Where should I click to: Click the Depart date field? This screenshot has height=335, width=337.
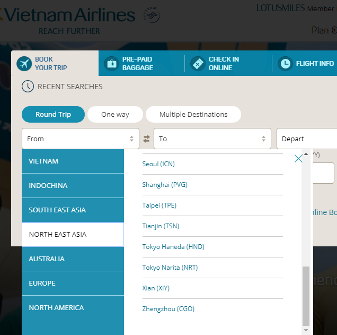pyautogui.click(x=306, y=139)
